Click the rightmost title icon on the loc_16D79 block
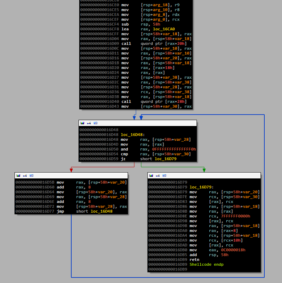Viewport: 282px width, 283px height. point(164,175)
